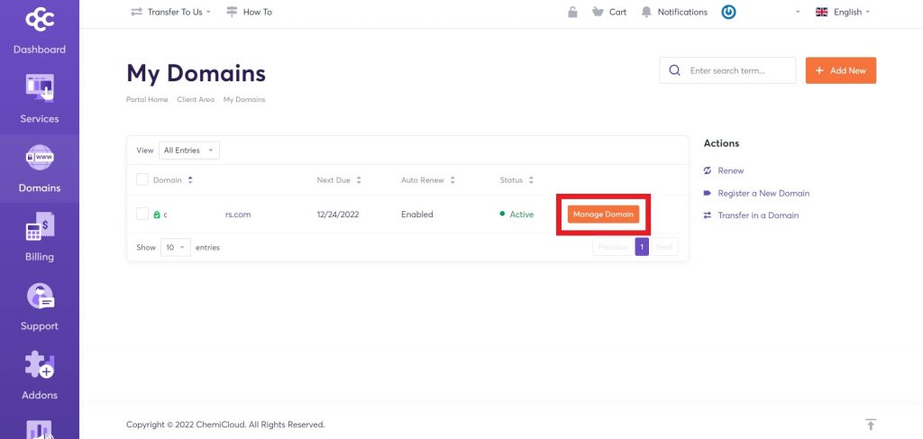The width and height of the screenshot is (923, 439).
Task: Click the Renew action link
Action: (730, 170)
